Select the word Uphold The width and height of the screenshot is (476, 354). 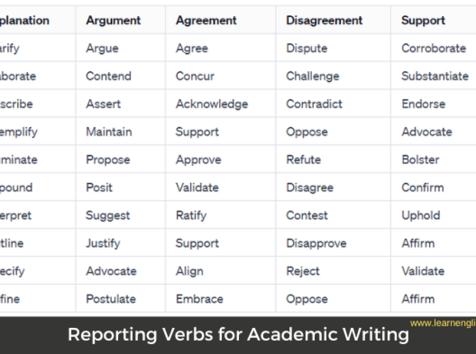[421, 216]
